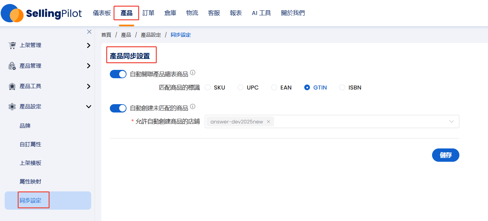Turn off the 自動創建未匹配的商品 switch
This screenshot has width=488, height=221.
(118, 108)
